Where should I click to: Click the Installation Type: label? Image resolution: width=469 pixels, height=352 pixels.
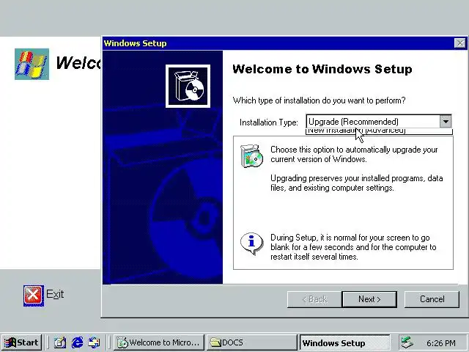(269, 122)
